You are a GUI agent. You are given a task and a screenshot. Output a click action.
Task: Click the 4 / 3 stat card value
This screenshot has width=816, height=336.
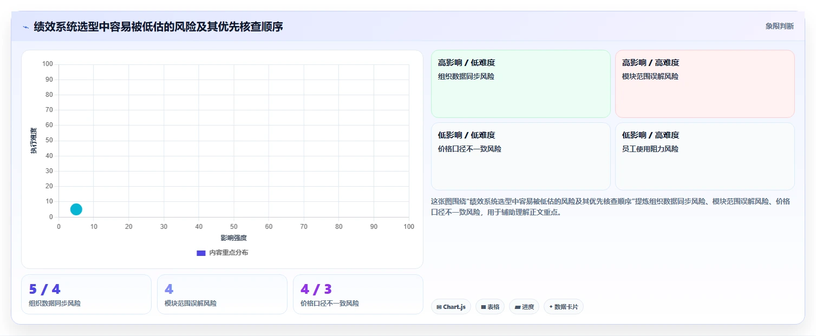316,289
